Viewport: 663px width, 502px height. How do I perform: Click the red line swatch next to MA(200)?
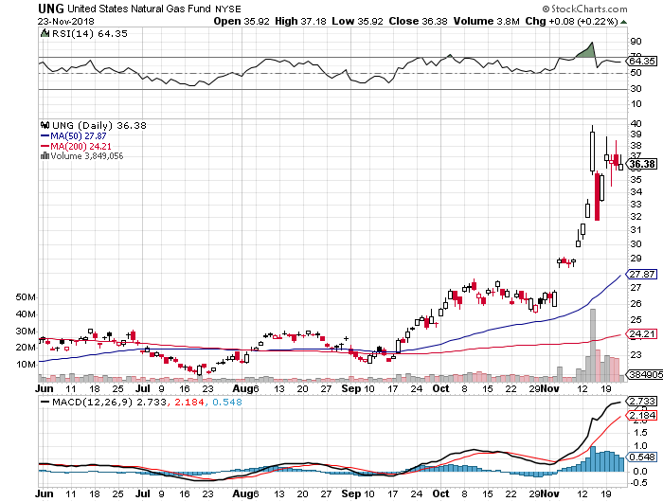pyautogui.click(x=45, y=146)
